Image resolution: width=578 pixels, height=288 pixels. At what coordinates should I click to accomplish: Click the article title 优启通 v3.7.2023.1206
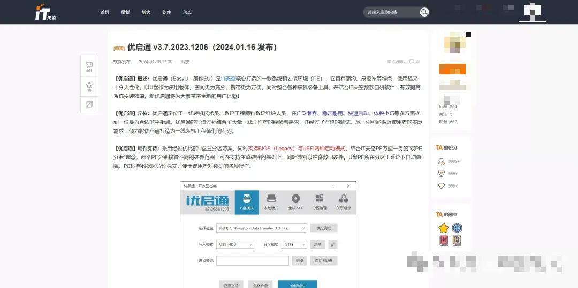coord(202,48)
